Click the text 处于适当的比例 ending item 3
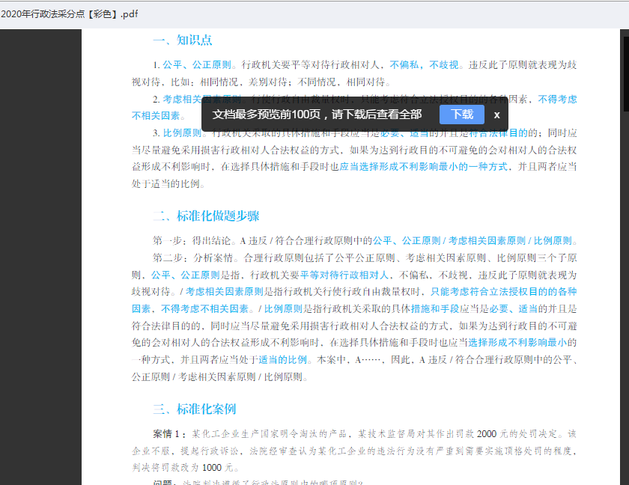This screenshot has height=485, width=629. click(165, 184)
